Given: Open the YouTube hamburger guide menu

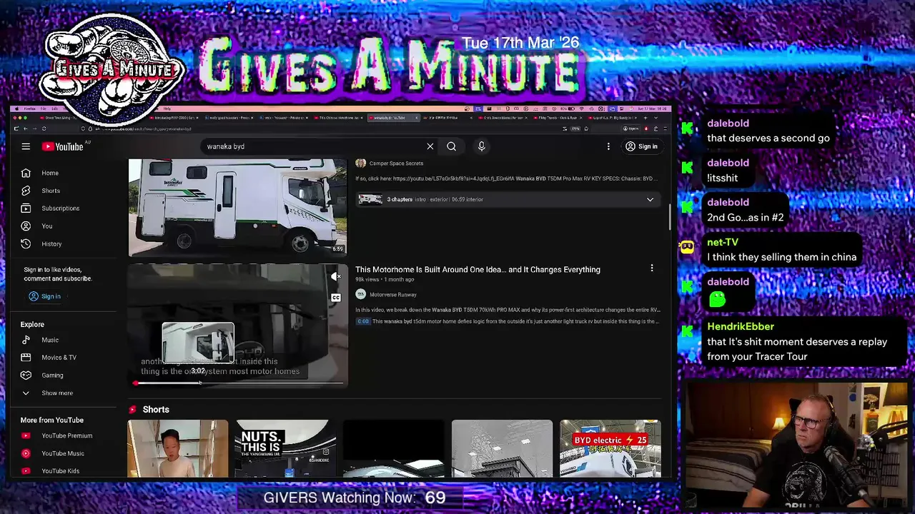Looking at the screenshot, I should [26, 146].
